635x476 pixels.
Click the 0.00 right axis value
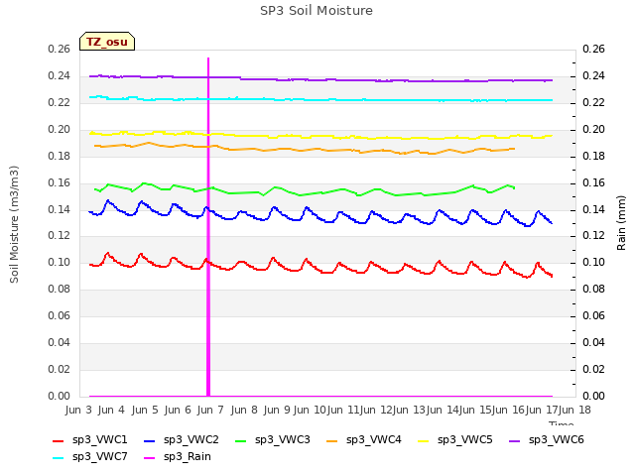coord(593,396)
